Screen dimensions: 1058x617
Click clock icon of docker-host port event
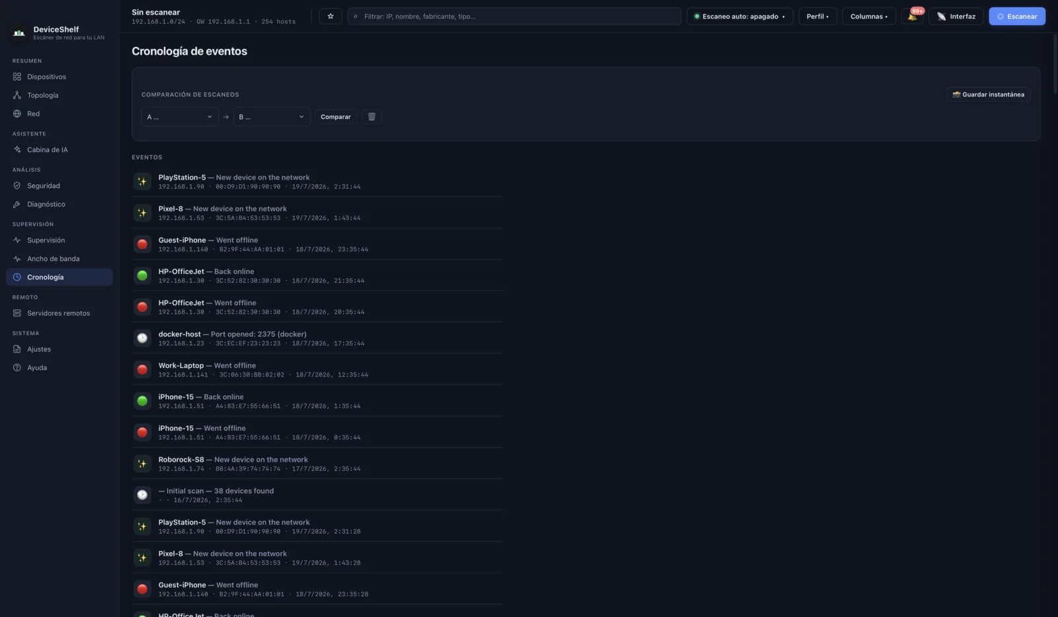pos(142,338)
